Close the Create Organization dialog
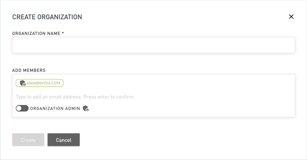Image resolution: width=307 pixels, height=160 pixels. [x=291, y=17]
